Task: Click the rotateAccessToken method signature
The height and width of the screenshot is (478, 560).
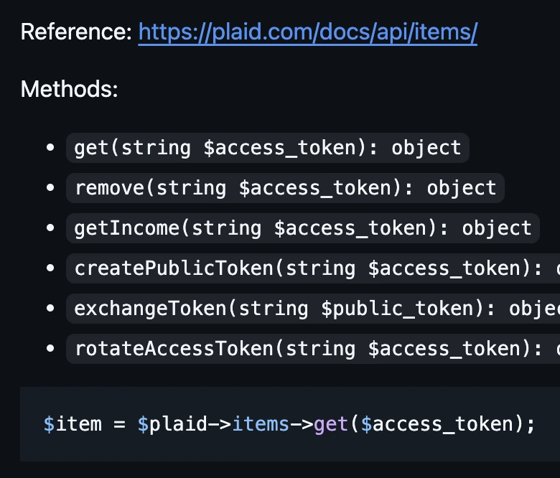Action: [316, 349]
